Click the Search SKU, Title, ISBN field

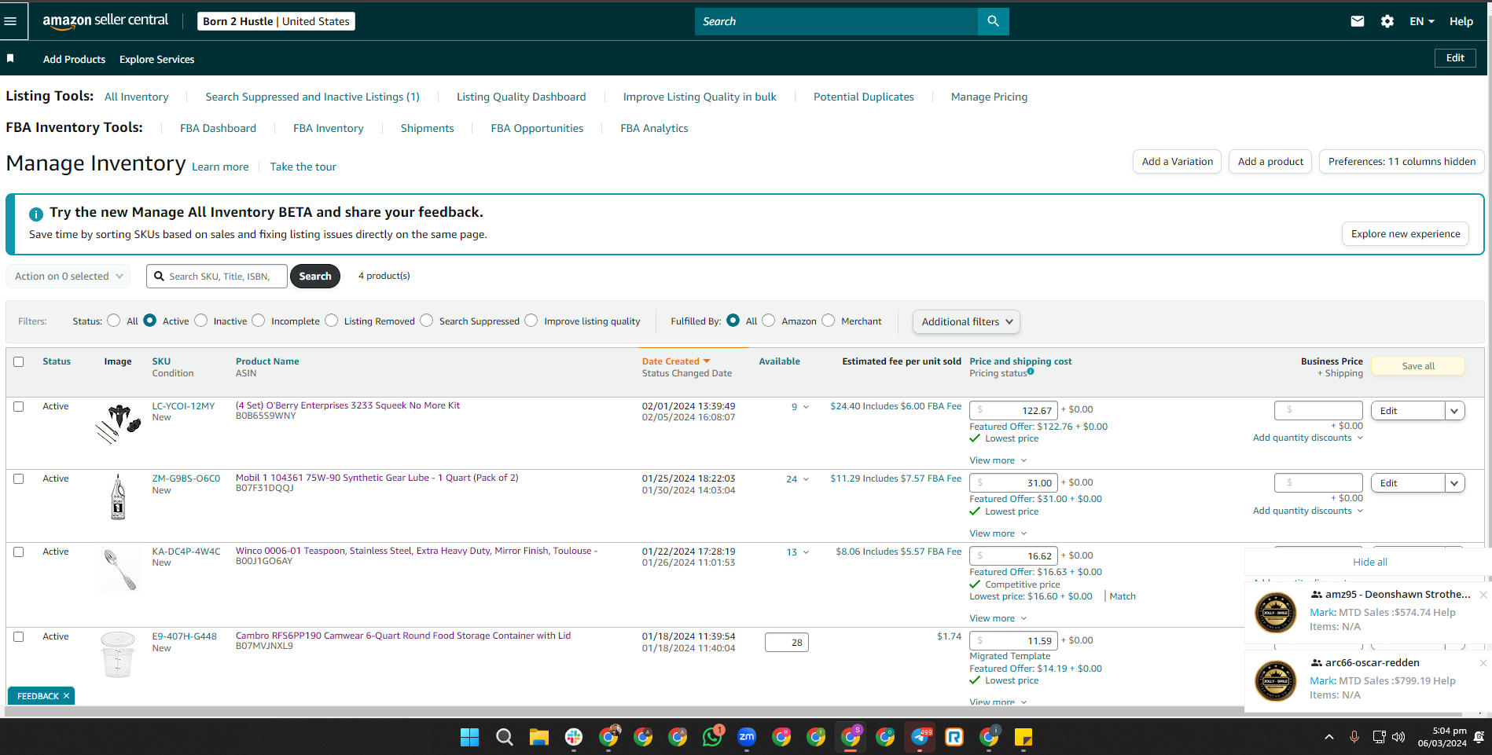(x=216, y=277)
